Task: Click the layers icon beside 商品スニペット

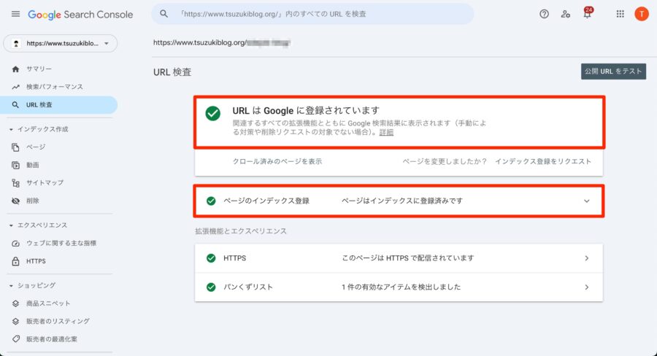Action: click(x=15, y=303)
